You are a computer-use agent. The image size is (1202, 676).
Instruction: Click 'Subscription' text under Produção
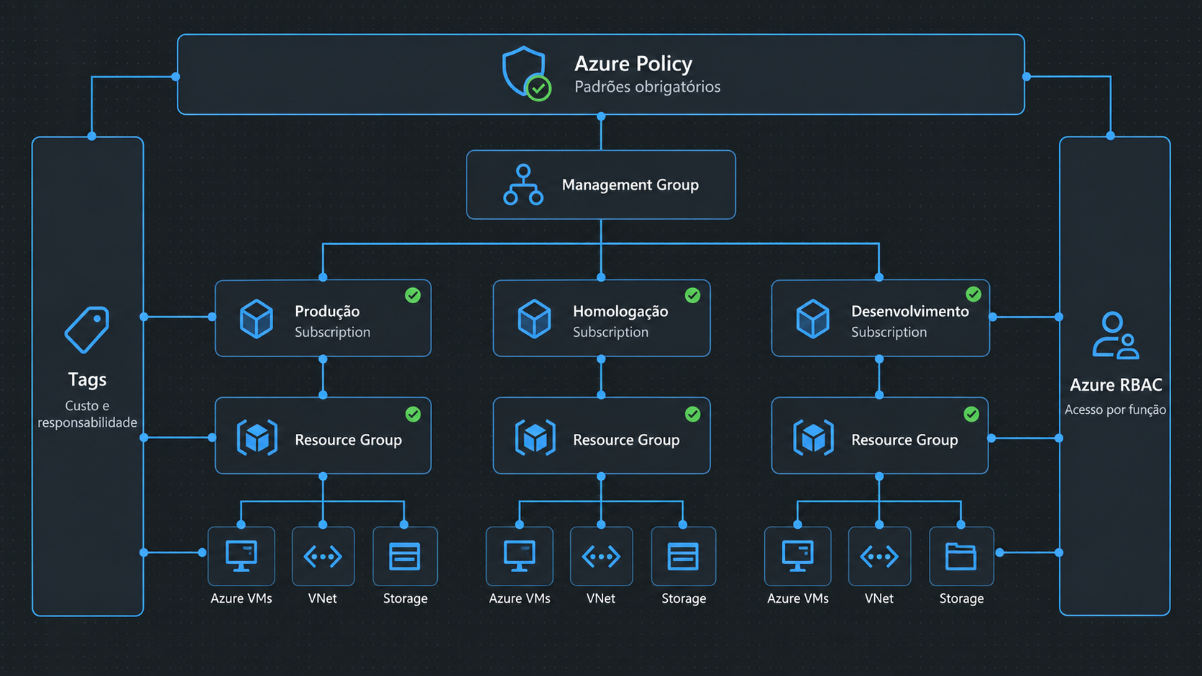coord(332,332)
